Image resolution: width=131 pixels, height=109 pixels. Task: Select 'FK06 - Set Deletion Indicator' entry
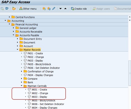tap(44, 68)
